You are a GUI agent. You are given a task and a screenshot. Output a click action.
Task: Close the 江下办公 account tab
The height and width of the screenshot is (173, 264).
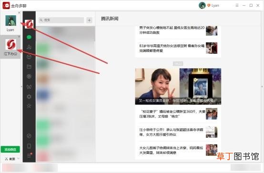(x=19, y=36)
